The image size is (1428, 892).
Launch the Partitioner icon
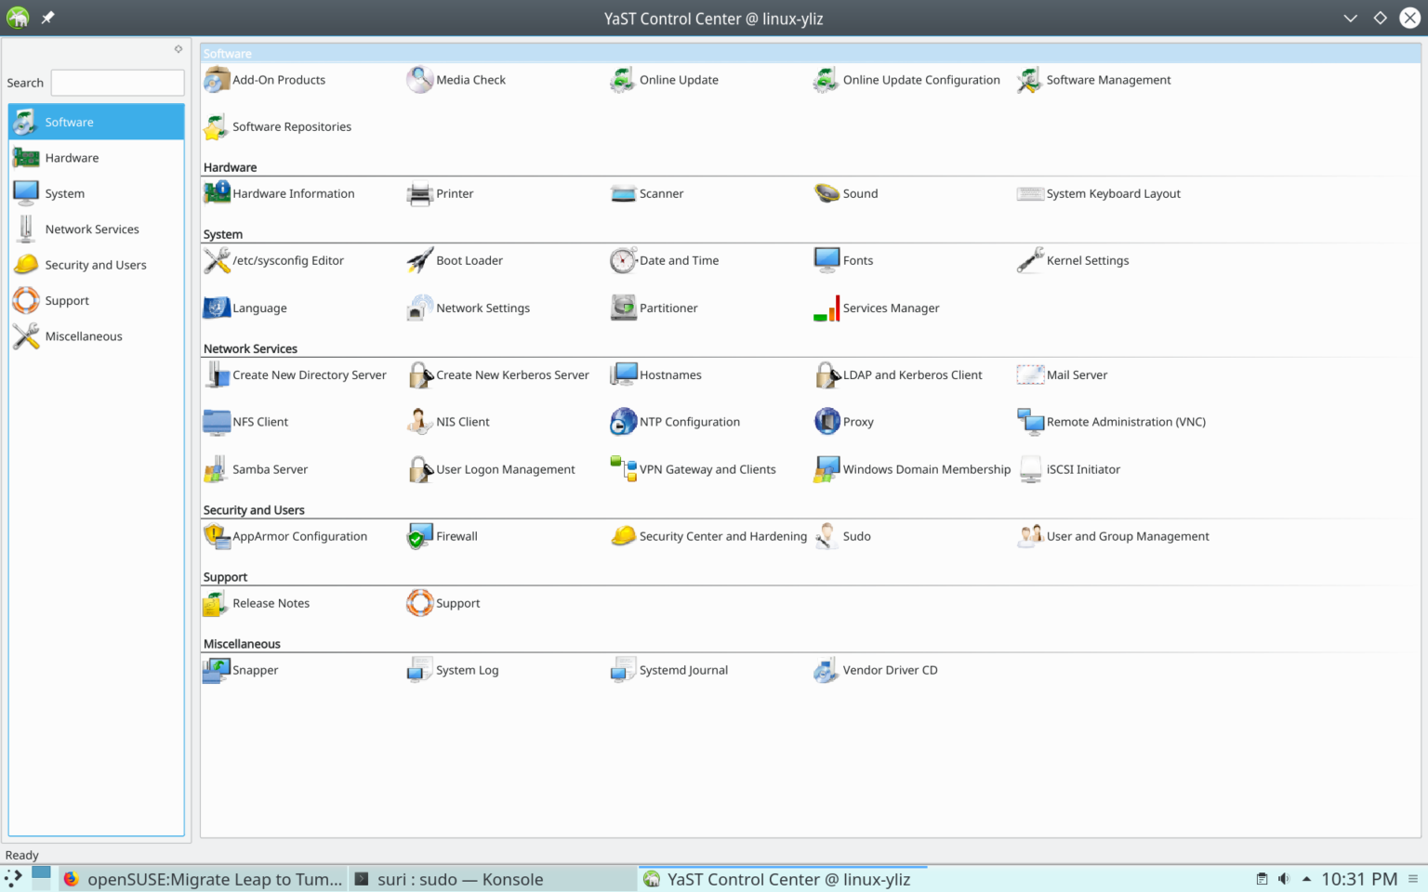(x=623, y=308)
